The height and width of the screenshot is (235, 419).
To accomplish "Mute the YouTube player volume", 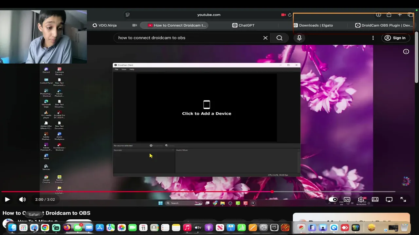I will coord(22,199).
